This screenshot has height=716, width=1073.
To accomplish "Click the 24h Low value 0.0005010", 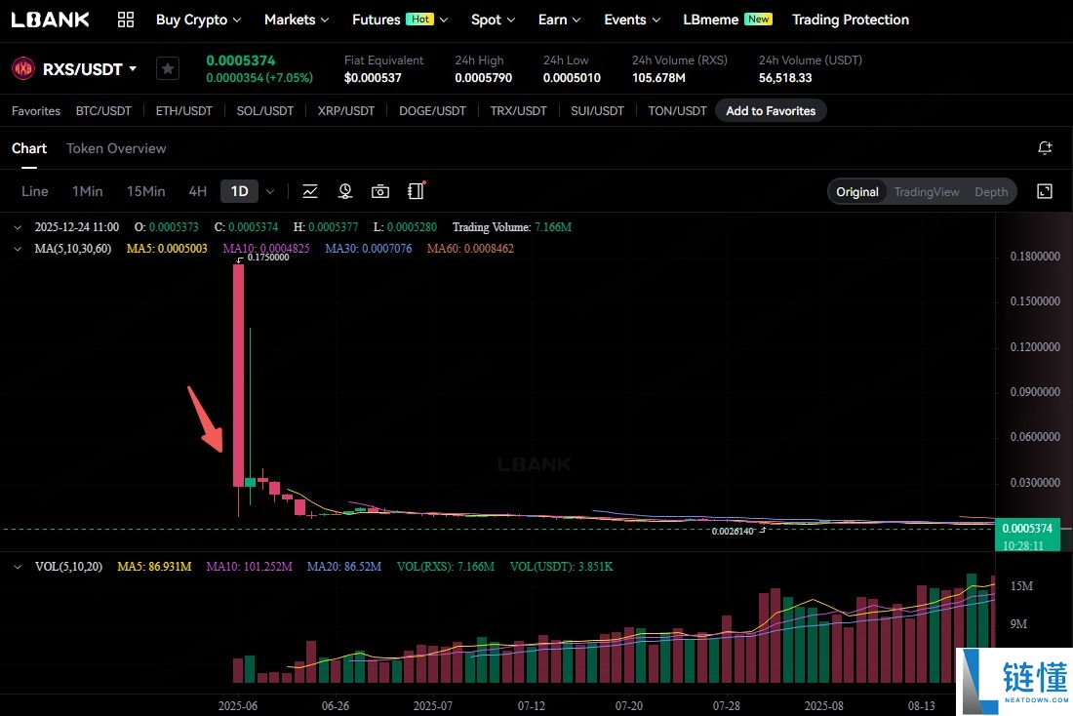I will coord(572,78).
